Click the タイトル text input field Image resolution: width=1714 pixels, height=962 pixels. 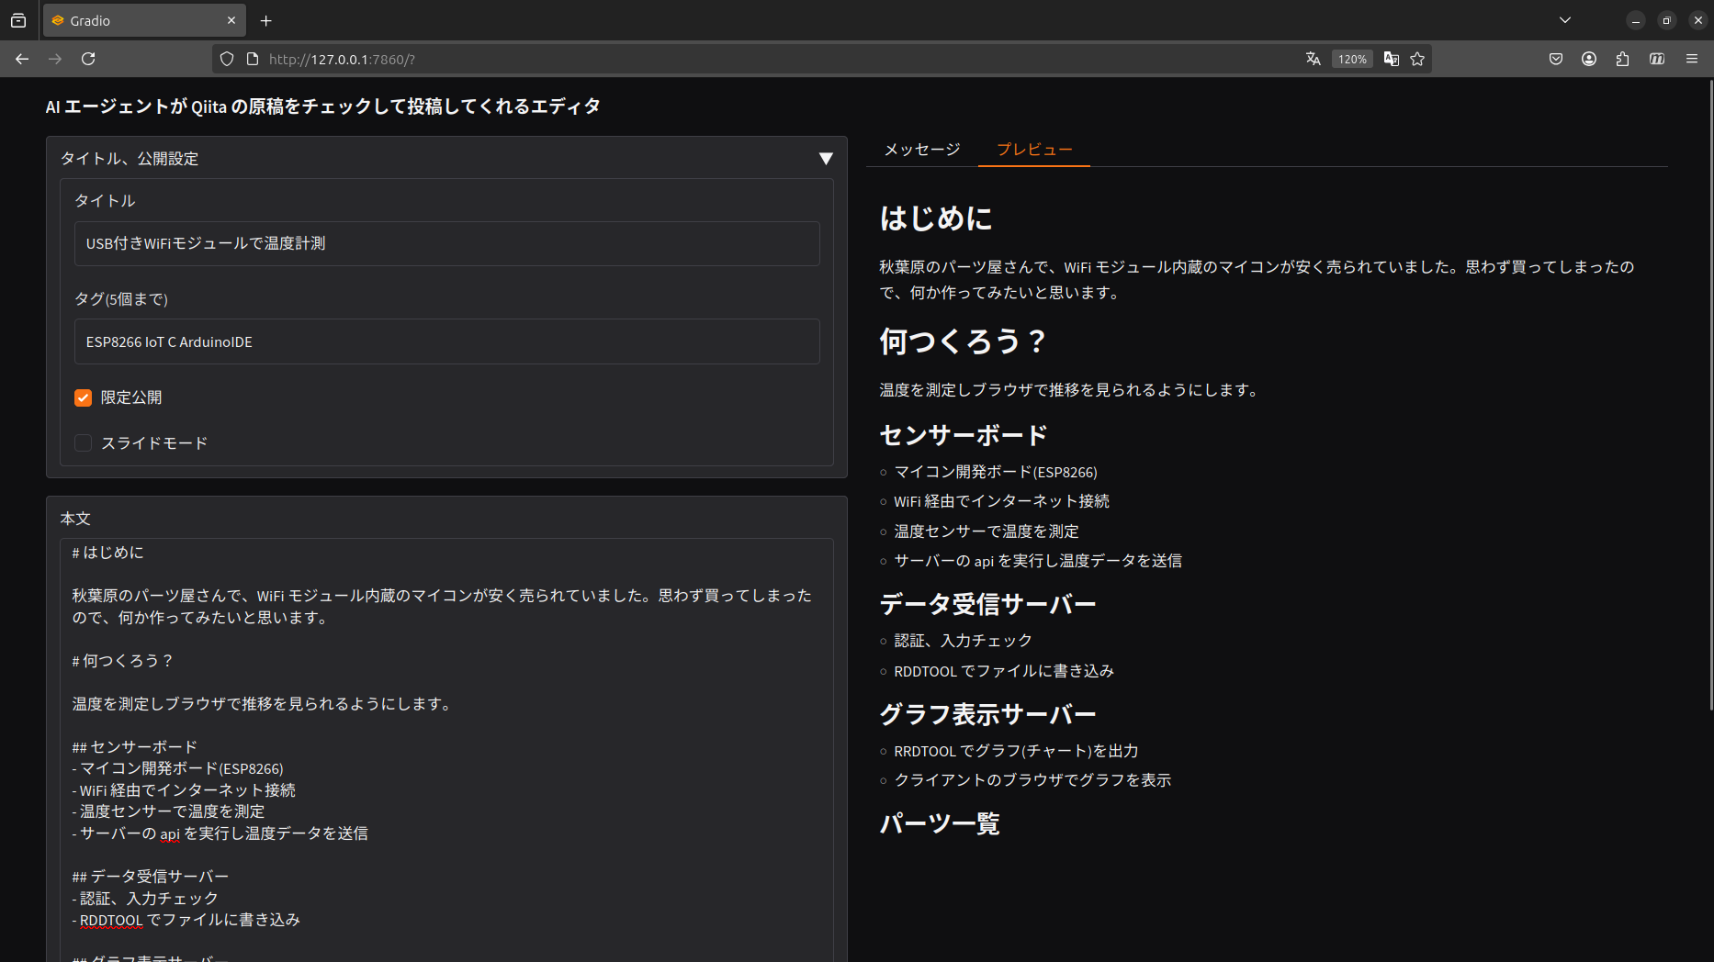point(446,243)
